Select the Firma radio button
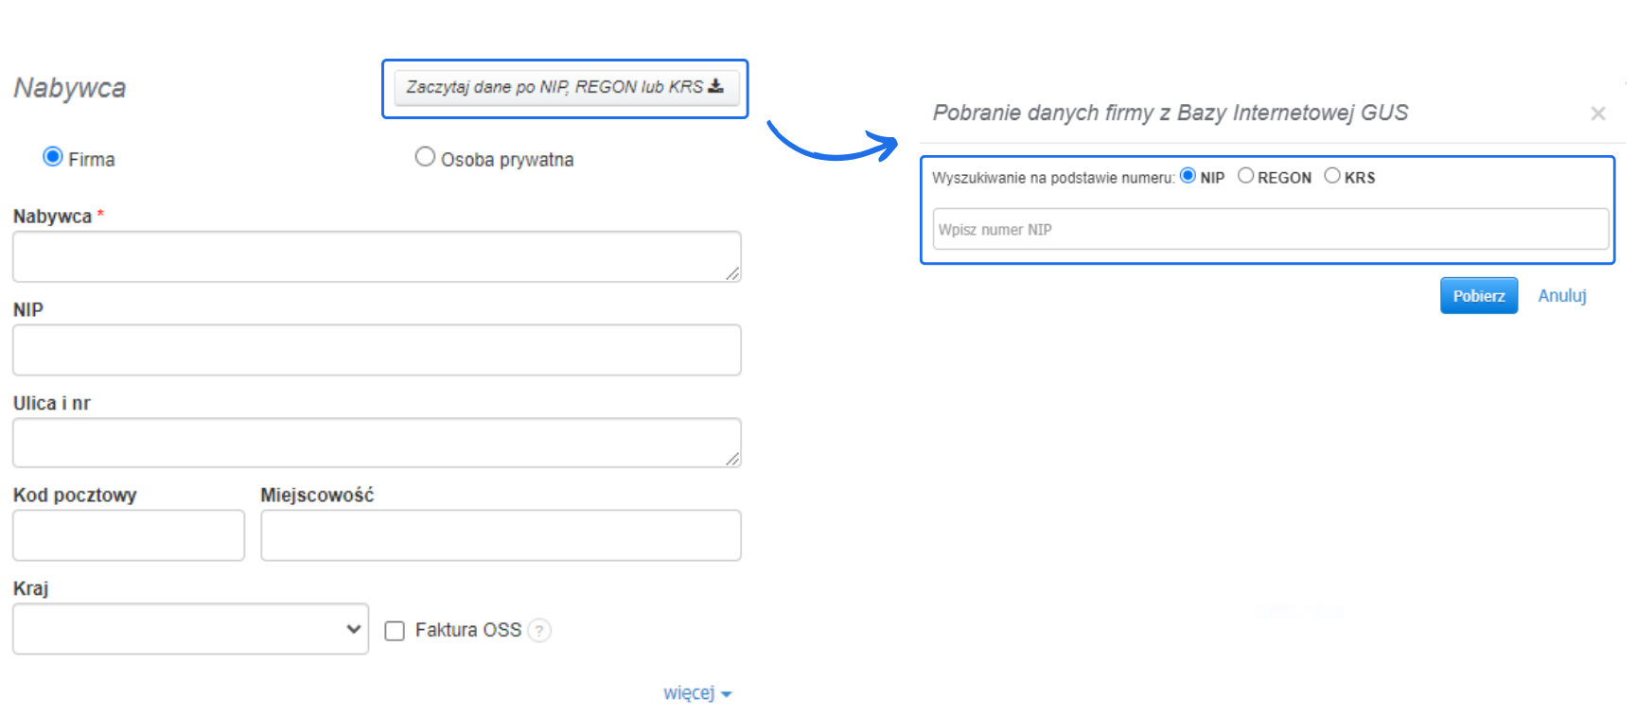The width and height of the screenshot is (1637, 716). 53,157
